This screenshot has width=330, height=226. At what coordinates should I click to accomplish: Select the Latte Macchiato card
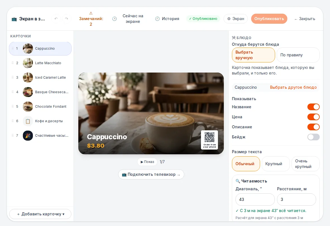click(40, 63)
